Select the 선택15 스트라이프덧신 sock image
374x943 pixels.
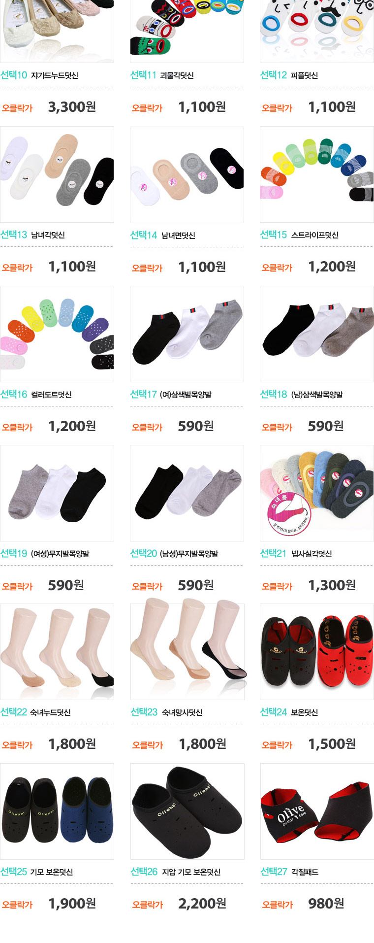[317, 174]
